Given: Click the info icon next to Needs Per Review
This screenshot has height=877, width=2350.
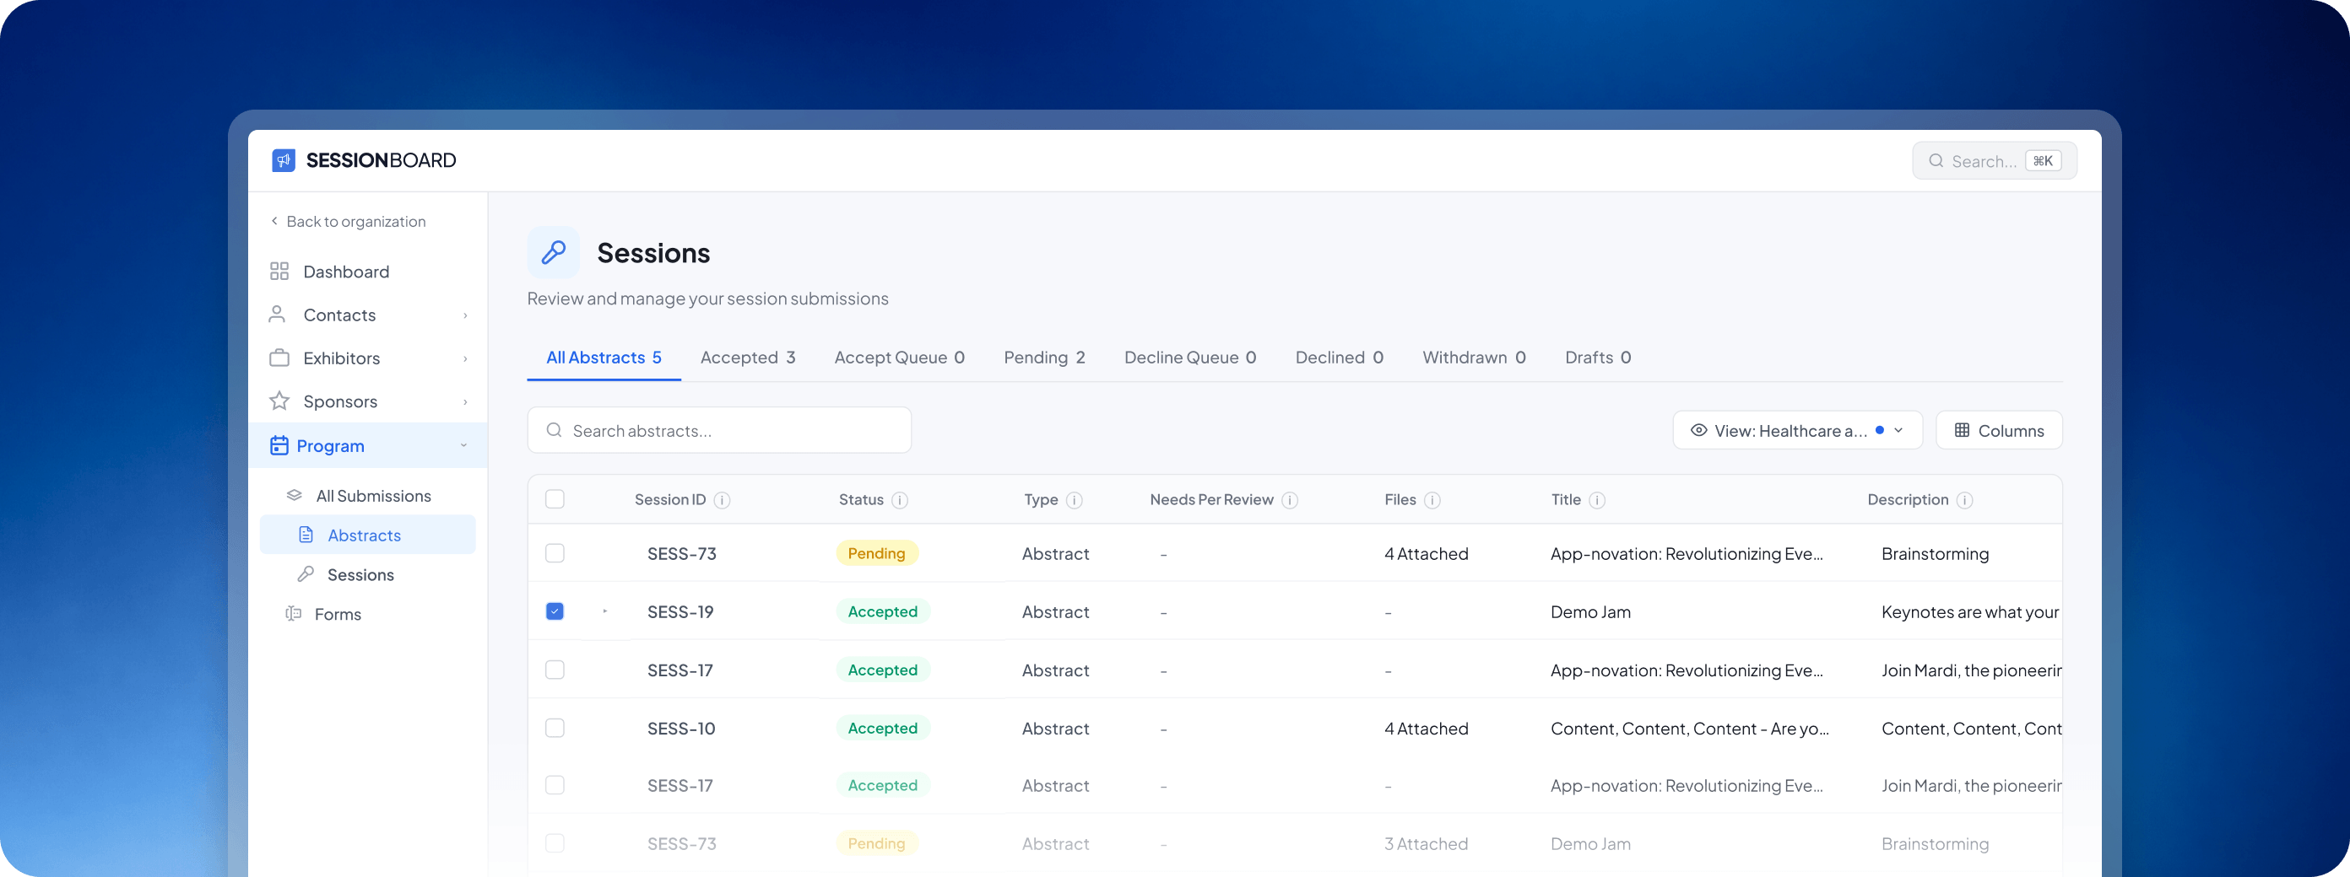Looking at the screenshot, I should pyautogui.click(x=1290, y=499).
